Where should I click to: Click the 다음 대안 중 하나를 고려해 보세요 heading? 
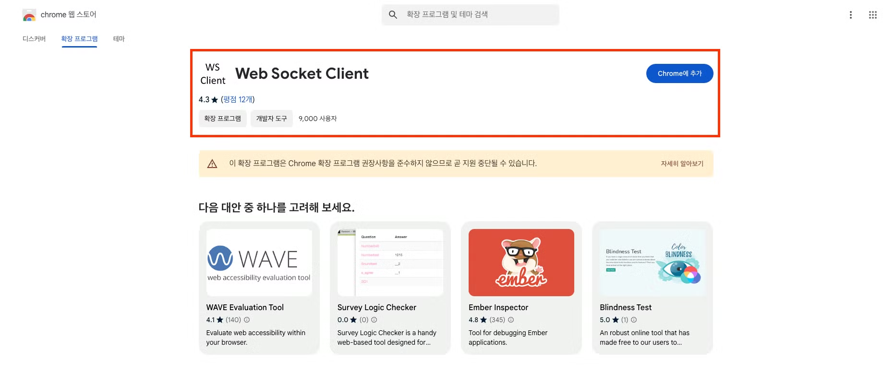pos(277,207)
